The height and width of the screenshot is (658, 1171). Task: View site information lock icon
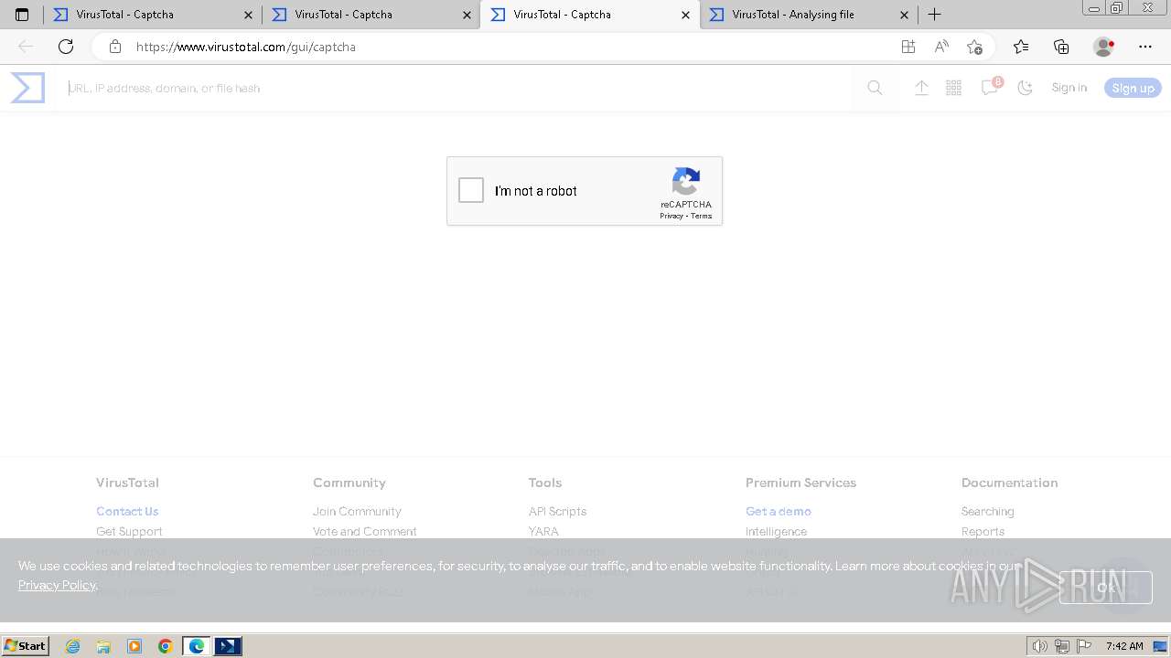(x=115, y=47)
